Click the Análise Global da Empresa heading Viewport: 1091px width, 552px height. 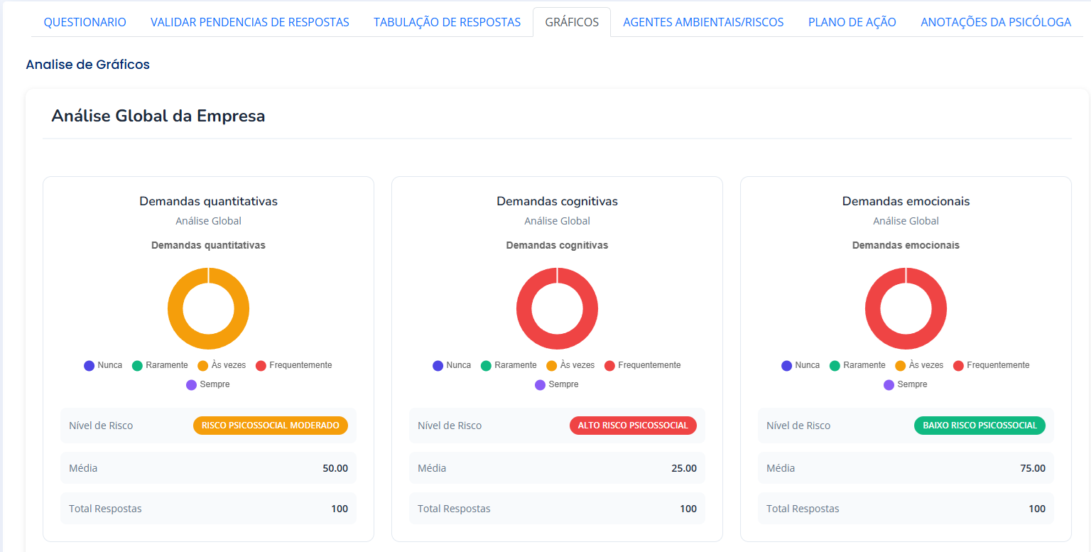[158, 116]
